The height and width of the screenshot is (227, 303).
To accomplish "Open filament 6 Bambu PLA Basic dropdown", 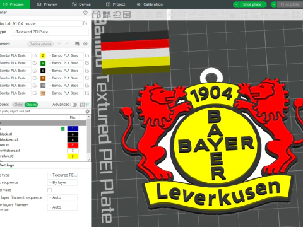I will [65, 71].
